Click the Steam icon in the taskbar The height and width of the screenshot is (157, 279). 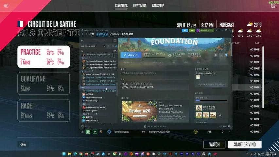coord(97,154)
